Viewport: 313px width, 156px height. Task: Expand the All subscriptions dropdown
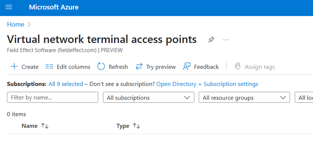(x=149, y=97)
